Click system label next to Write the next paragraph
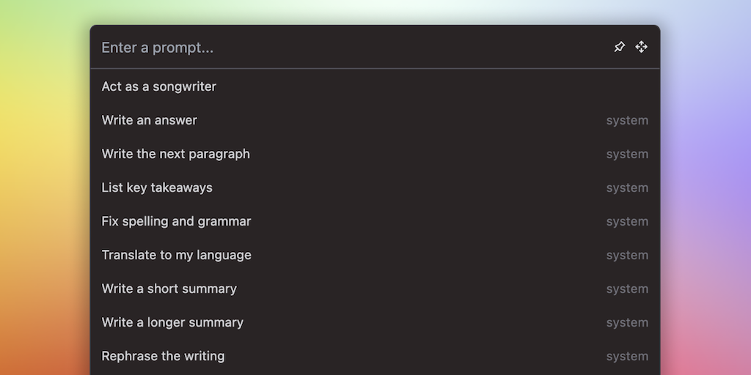The width and height of the screenshot is (751, 375). (627, 155)
